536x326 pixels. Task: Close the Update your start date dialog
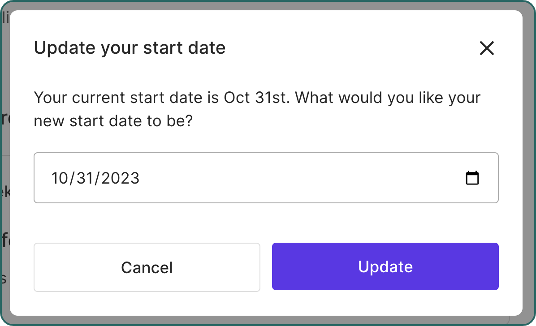486,48
